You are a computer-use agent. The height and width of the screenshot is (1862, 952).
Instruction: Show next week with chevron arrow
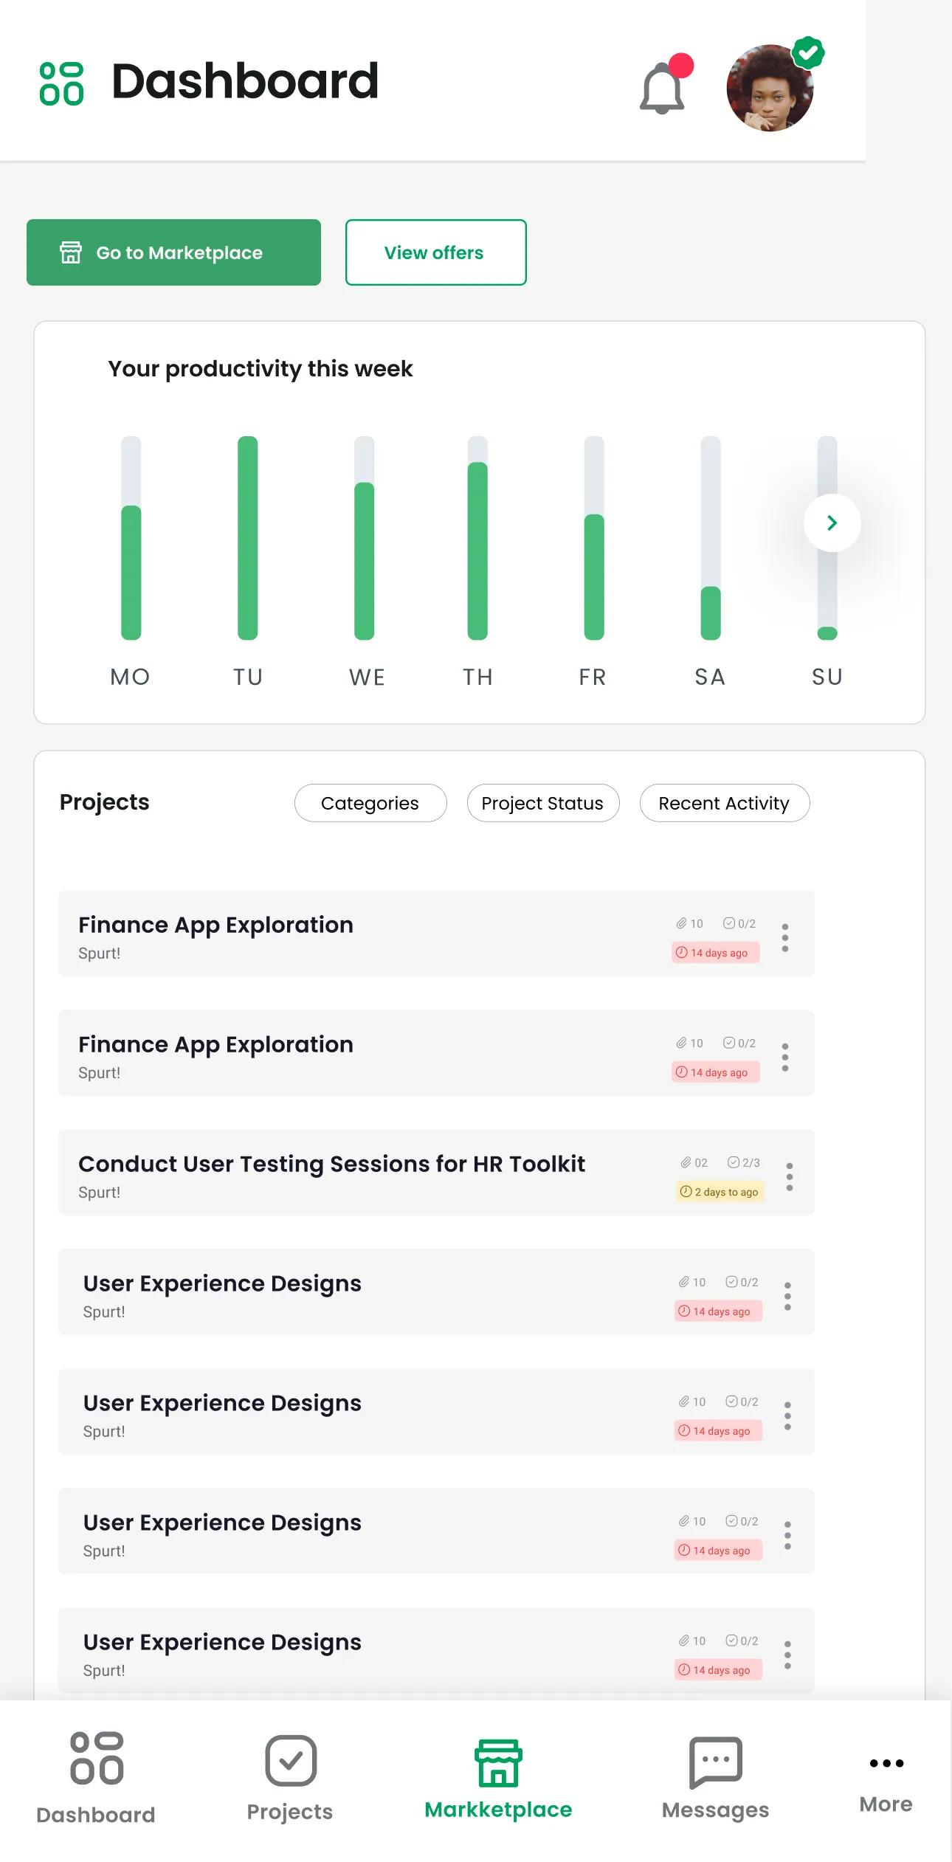(832, 523)
